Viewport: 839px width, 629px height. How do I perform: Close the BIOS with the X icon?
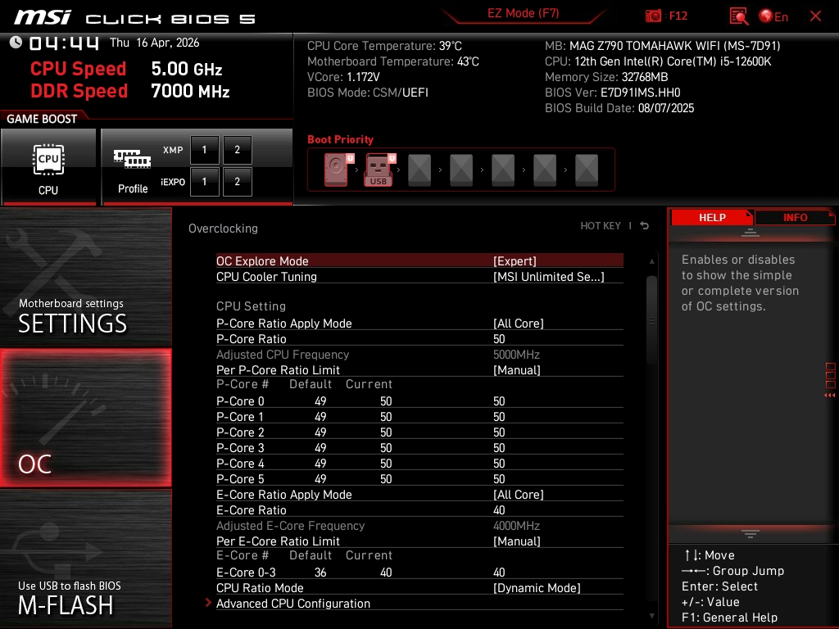coord(815,16)
